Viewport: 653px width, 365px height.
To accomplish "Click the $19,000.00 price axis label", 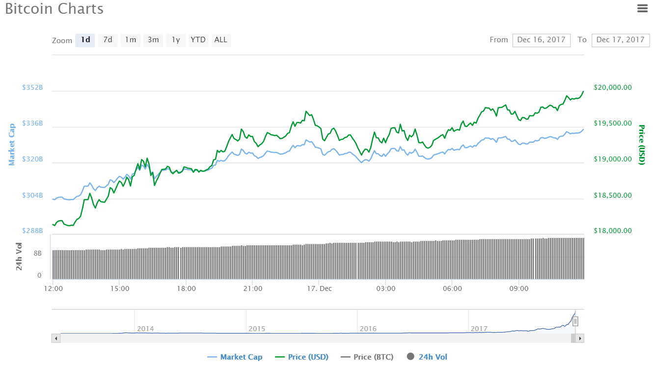I will pos(613,159).
